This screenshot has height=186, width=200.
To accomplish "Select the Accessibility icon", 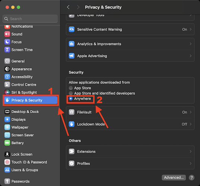I will click(x=7, y=77).
